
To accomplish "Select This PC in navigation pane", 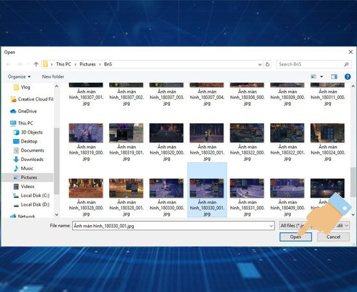I will tap(21, 123).
